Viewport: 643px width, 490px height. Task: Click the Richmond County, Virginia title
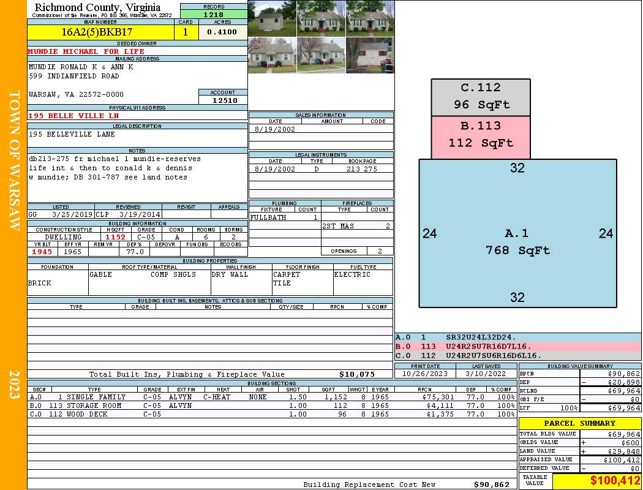(x=97, y=7)
